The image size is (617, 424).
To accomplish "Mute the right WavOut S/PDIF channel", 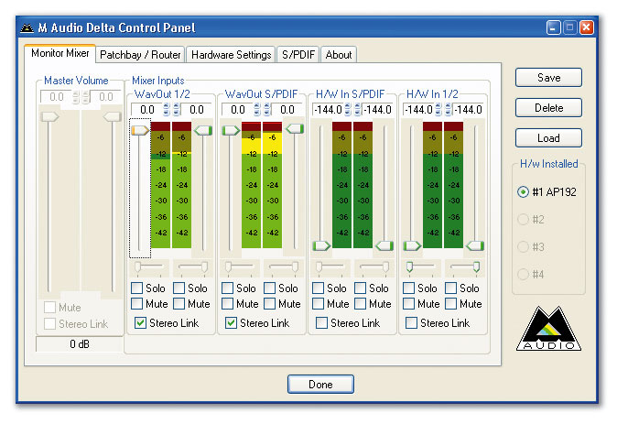I will coord(269,303).
